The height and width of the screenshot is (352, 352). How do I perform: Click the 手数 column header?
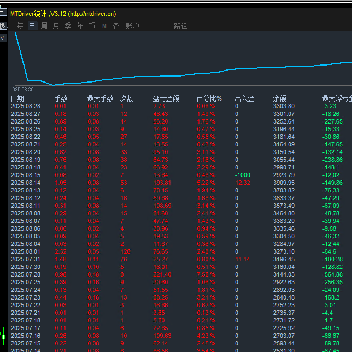coord(61,98)
